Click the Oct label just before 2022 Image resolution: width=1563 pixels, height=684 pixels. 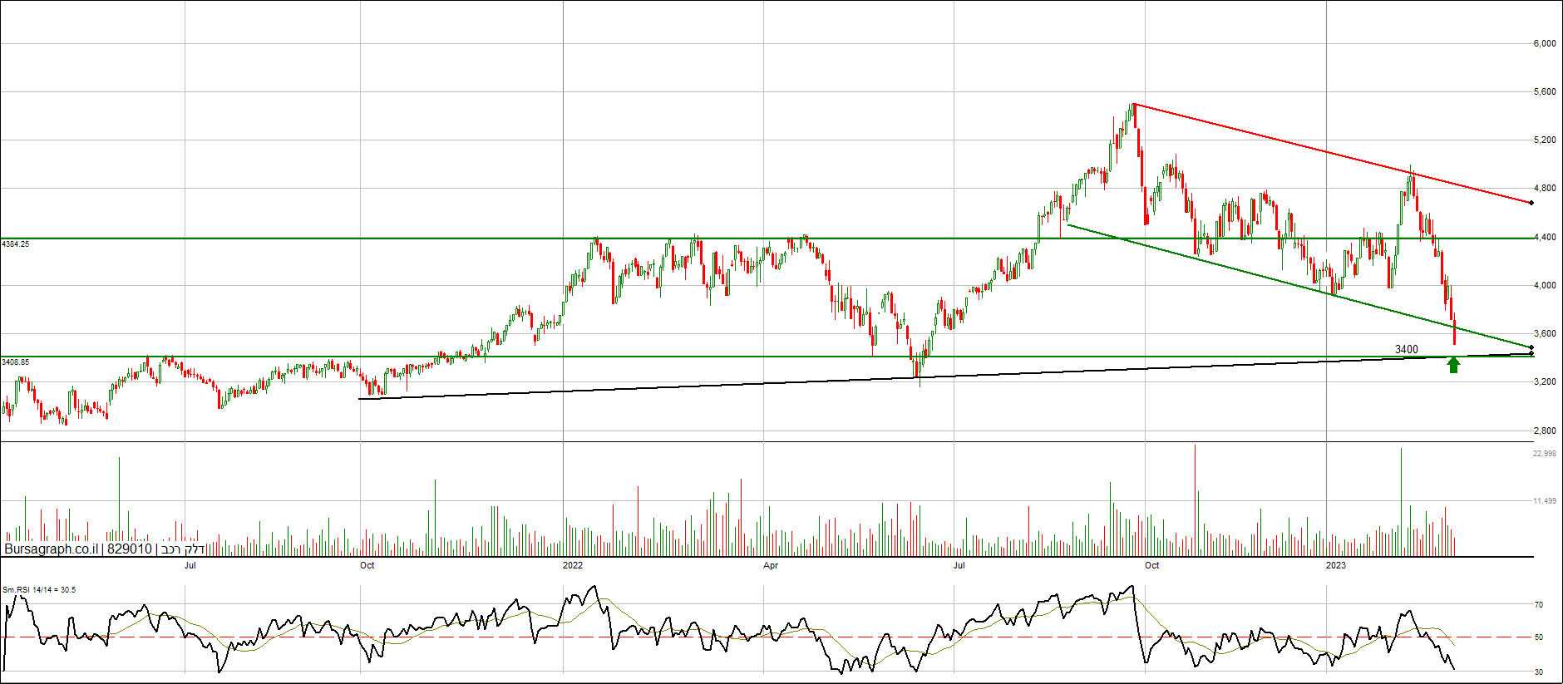(x=367, y=565)
